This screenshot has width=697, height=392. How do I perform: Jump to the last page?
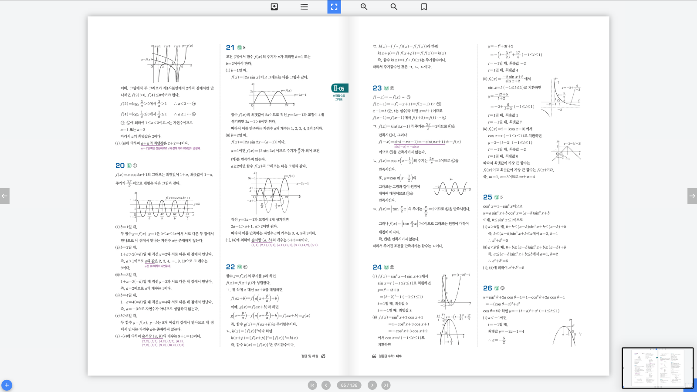click(386, 385)
